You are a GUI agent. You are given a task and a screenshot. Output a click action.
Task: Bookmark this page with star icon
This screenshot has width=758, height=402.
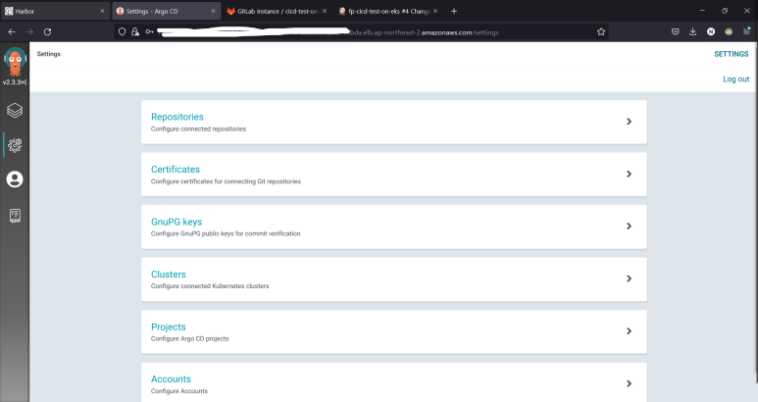pyautogui.click(x=601, y=31)
